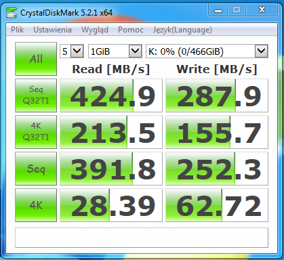Click the 424.9 Seq Q32T1 read result
284x260 pixels.
pyautogui.click(x=111, y=95)
